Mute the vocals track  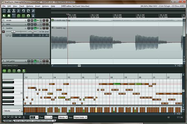point(44,20)
